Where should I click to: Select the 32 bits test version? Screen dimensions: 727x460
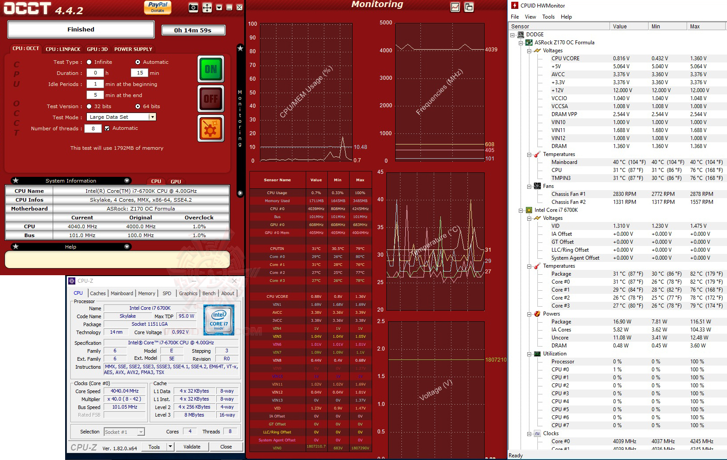pyautogui.click(x=89, y=106)
